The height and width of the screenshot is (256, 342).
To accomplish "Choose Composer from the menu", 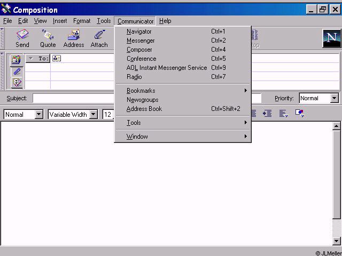I will [x=183, y=50].
